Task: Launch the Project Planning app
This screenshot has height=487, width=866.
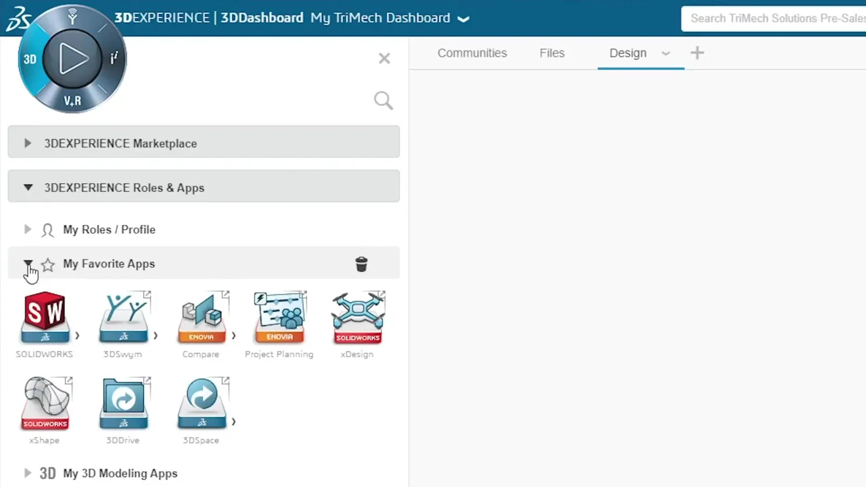Action: (280, 318)
